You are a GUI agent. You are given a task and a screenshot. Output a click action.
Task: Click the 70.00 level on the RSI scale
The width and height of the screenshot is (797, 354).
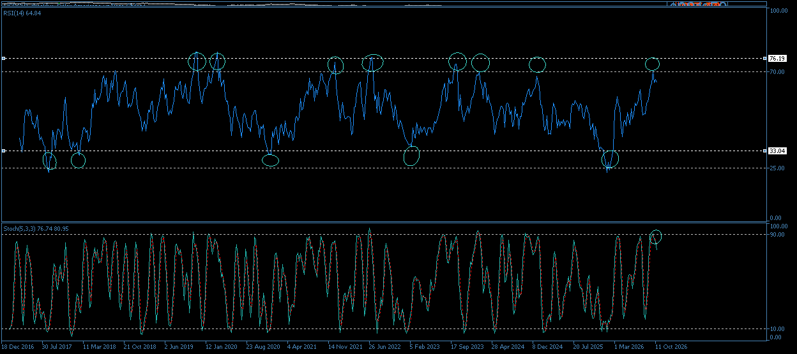[777, 72]
